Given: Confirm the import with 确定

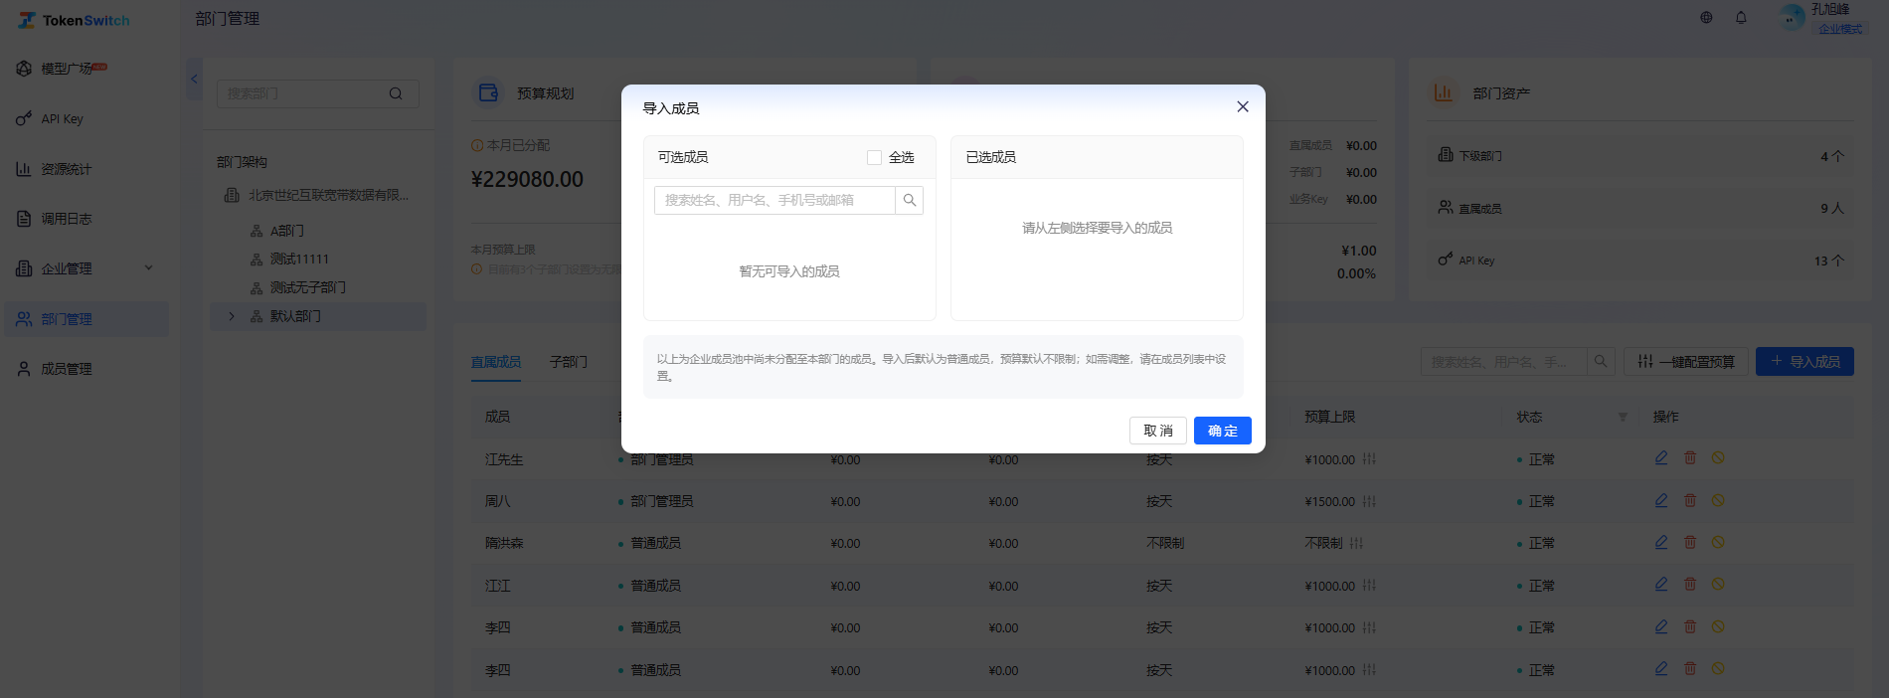Looking at the screenshot, I should [1223, 431].
